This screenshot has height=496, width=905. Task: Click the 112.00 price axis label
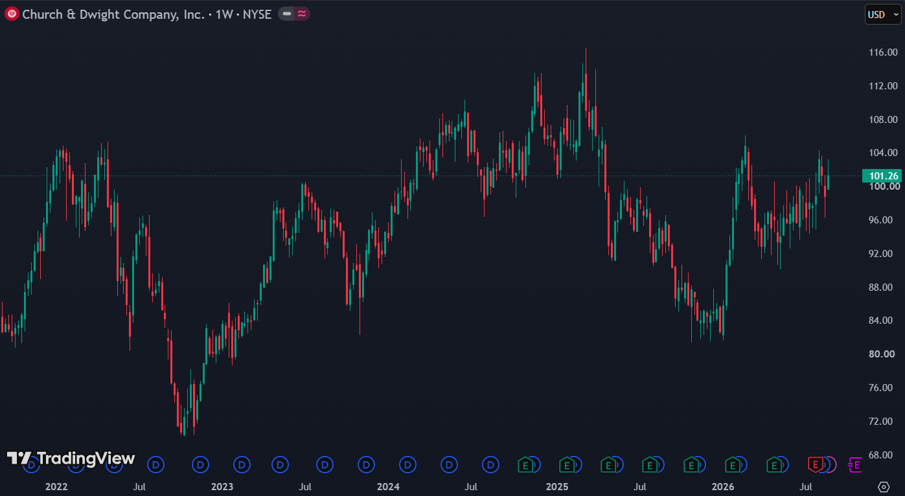[x=883, y=86]
